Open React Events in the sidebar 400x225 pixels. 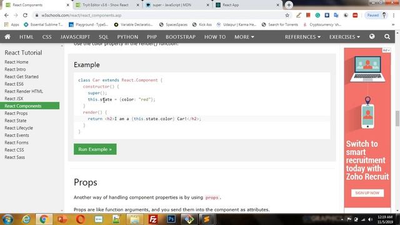coord(17,135)
